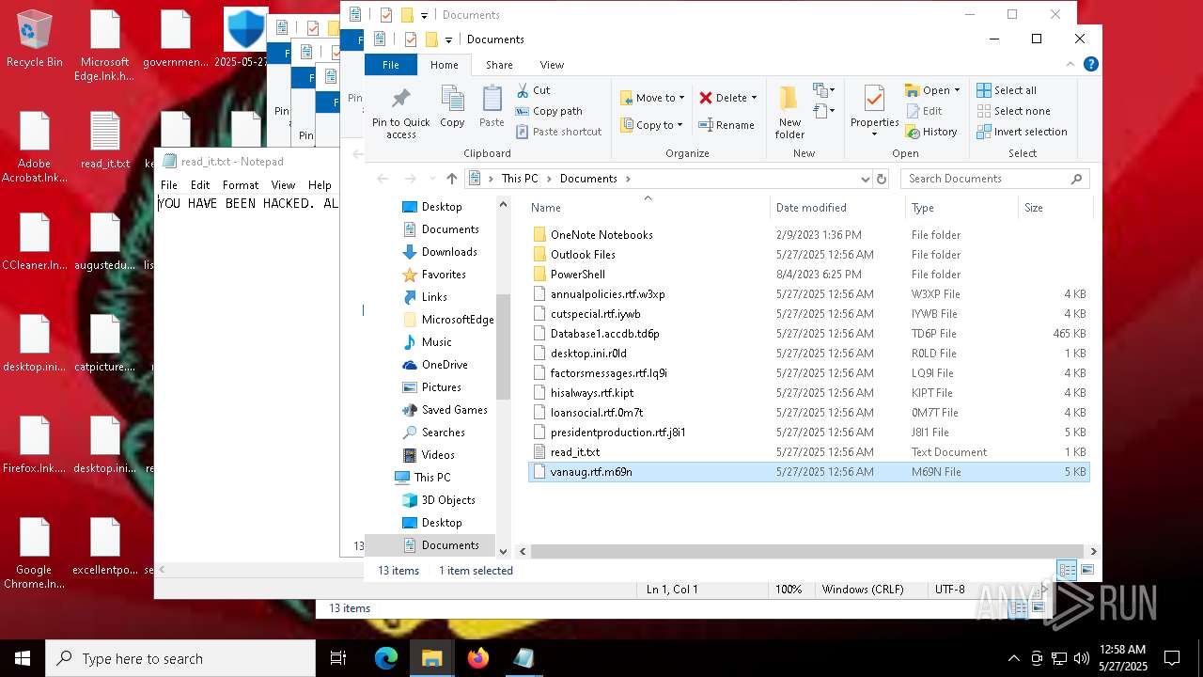1203x677 pixels.
Task: Select the file presidentproduction.rtf.j8i1
Action: coord(617,433)
